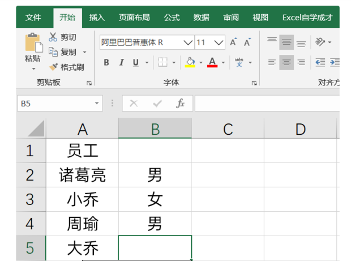The height and width of the screenshot is (261, 351).
Task: Open the Name Box dropdown
Action: pyautogui.click(x=97, y=103)
